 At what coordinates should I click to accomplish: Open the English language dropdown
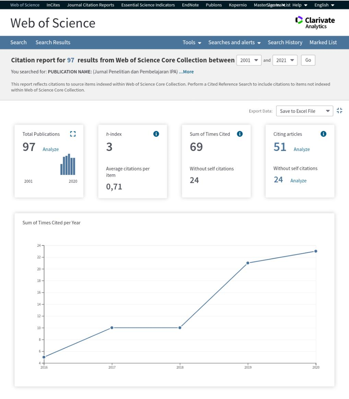[x=324, y=5]
